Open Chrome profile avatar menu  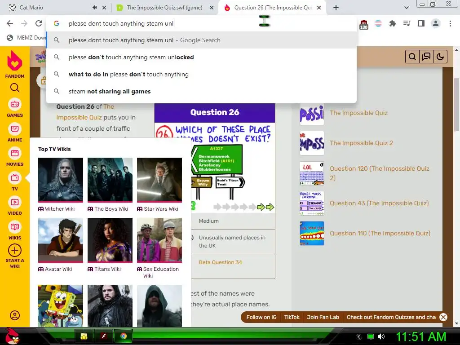(436, 23)
